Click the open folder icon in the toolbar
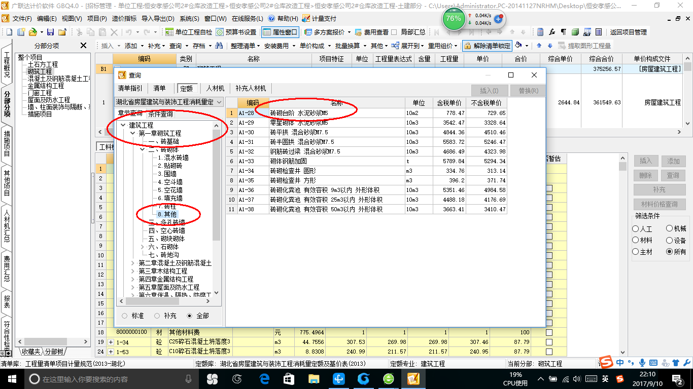 click(x=32, y=32)
